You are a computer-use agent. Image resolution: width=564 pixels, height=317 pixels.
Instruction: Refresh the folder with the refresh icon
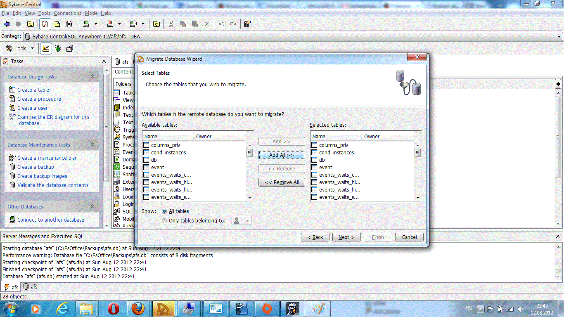(x=156, y=24)
